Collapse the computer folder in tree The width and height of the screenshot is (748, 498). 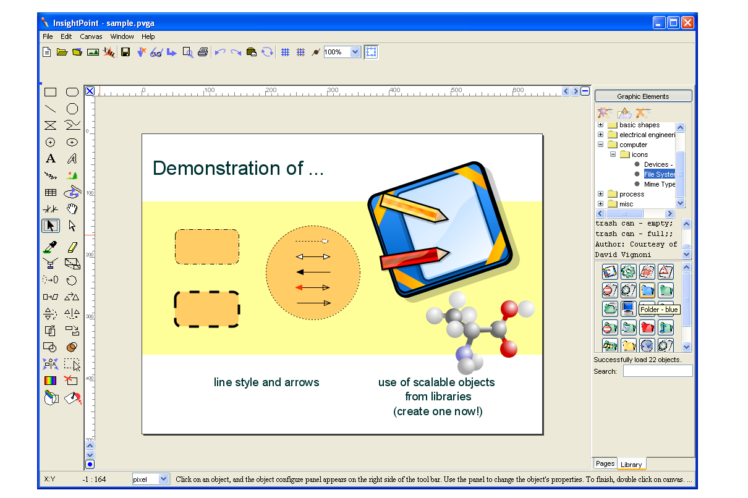600,145
